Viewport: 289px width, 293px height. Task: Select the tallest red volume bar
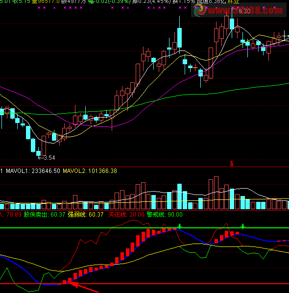(x=216, y=193)
